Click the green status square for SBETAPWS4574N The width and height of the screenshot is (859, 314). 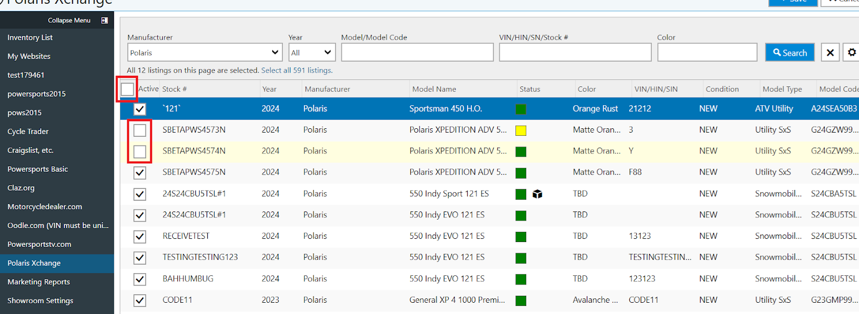(521, 151)
